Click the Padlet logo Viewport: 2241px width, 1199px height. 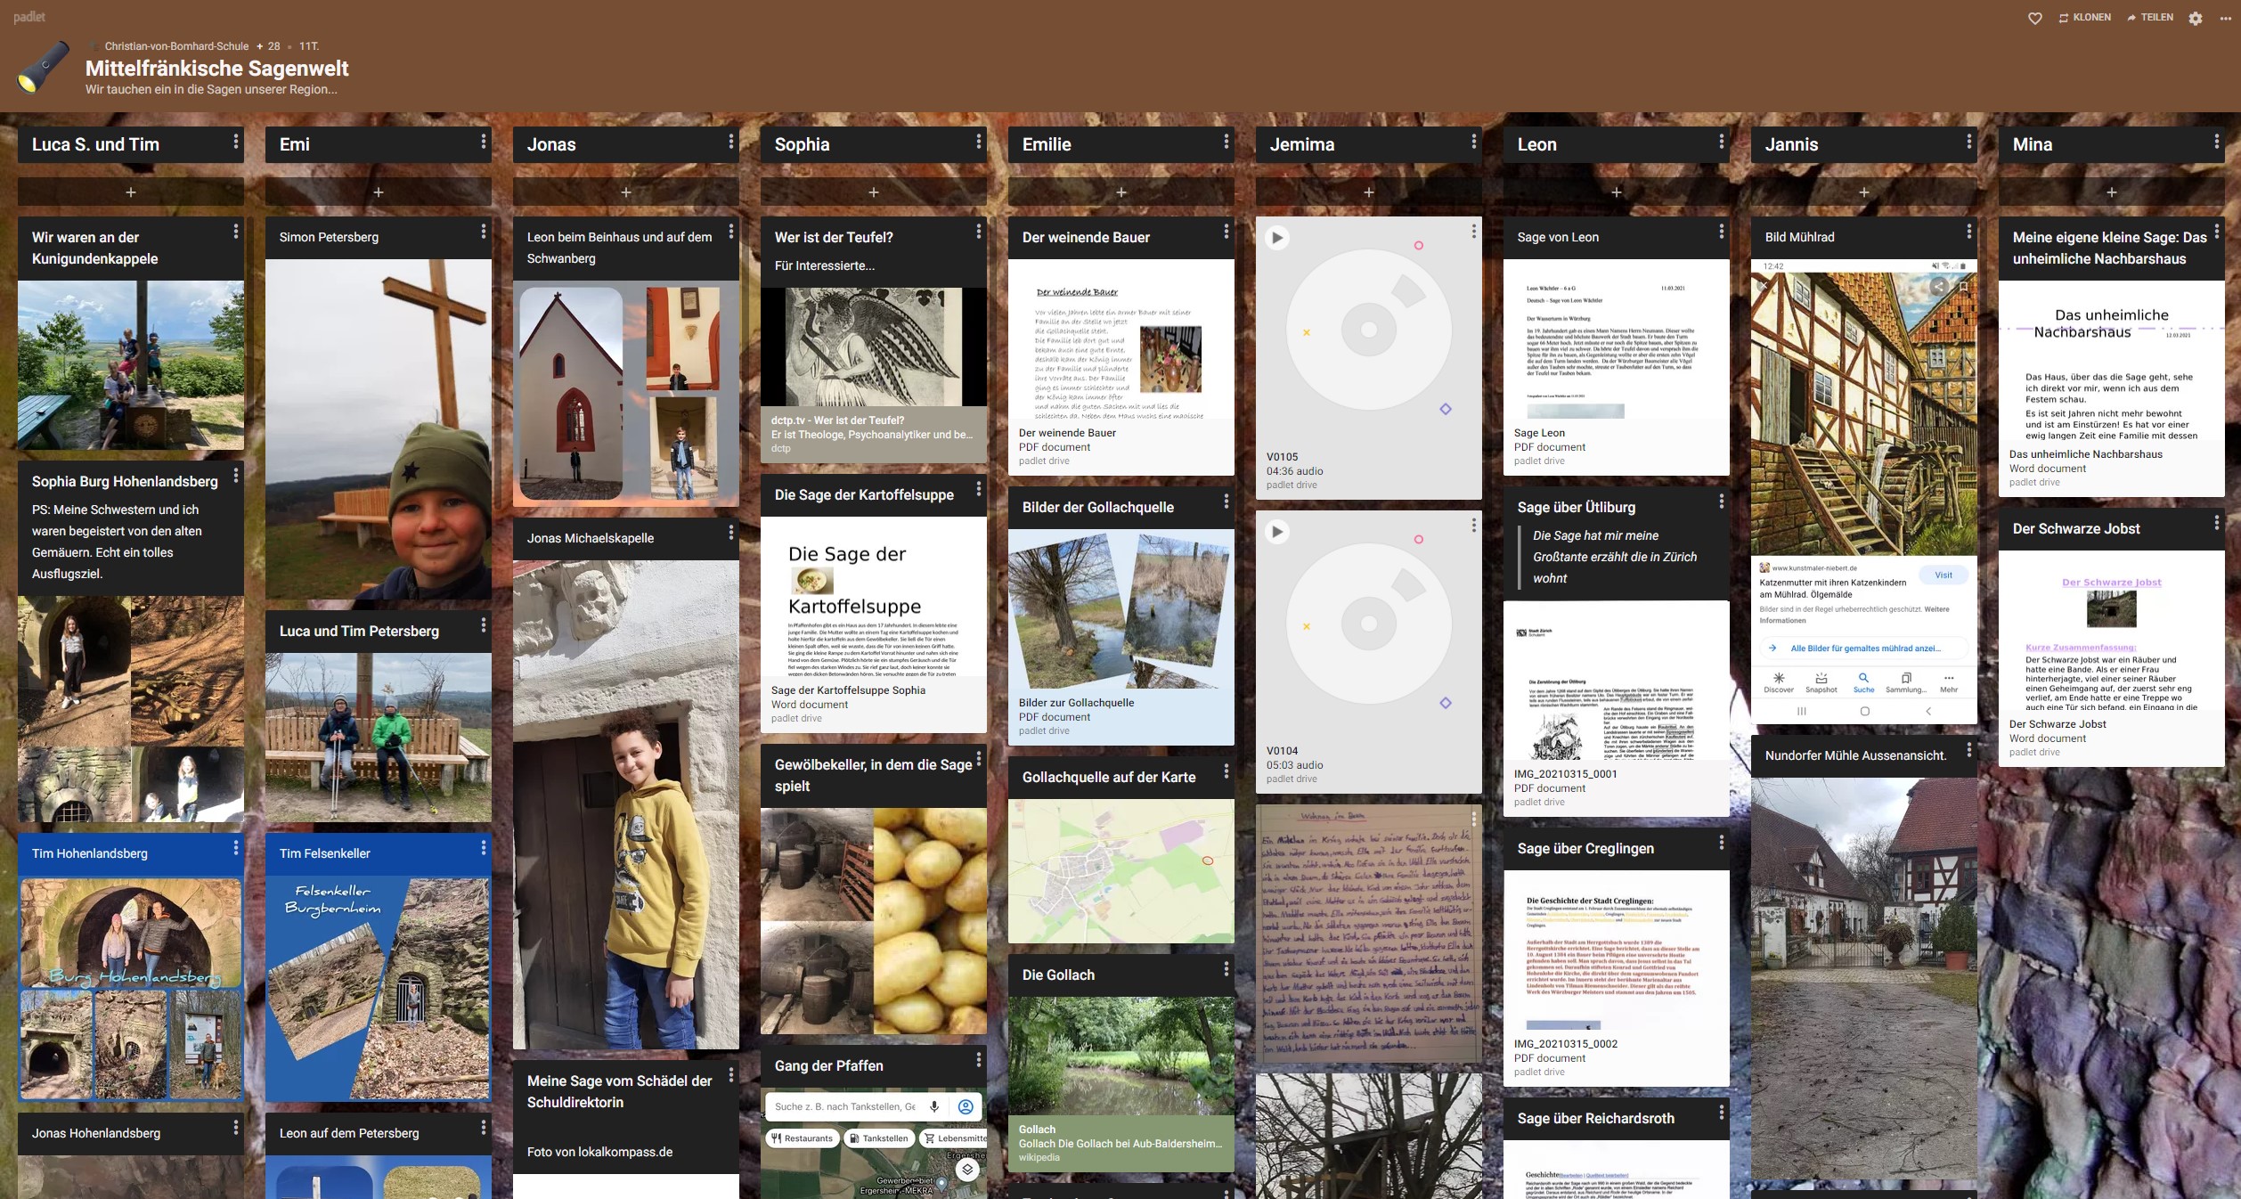pos(29,17)
